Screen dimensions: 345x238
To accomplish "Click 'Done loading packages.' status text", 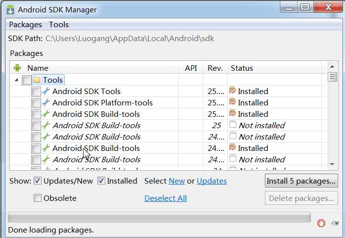I will point(51,230).
